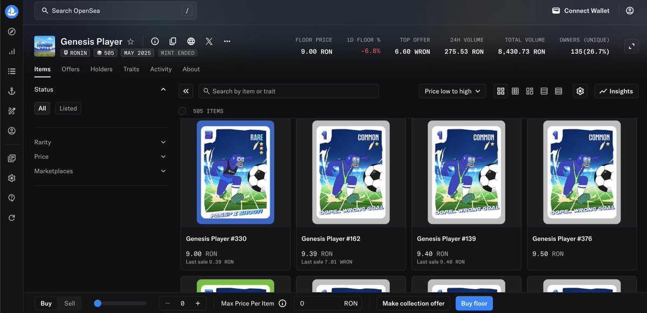Focus the Search OpenSea field
Viewport: 647px width, 313px height.
[115, 11]
